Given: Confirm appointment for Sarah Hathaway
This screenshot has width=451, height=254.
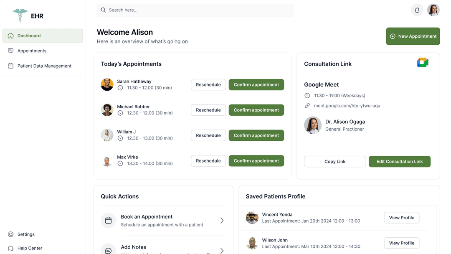Looking at the screenshot, I should [x=256, y=85].
